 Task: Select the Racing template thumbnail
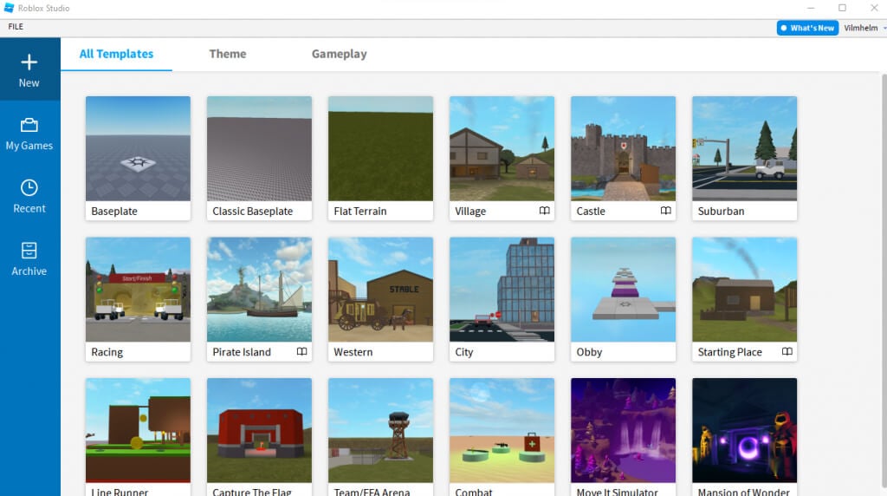tap(138, 290)
